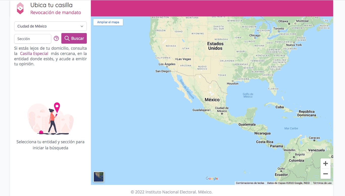Open Términos de uso map link
The height and width of the screenshot is (196, 345).
click(322, 183)
